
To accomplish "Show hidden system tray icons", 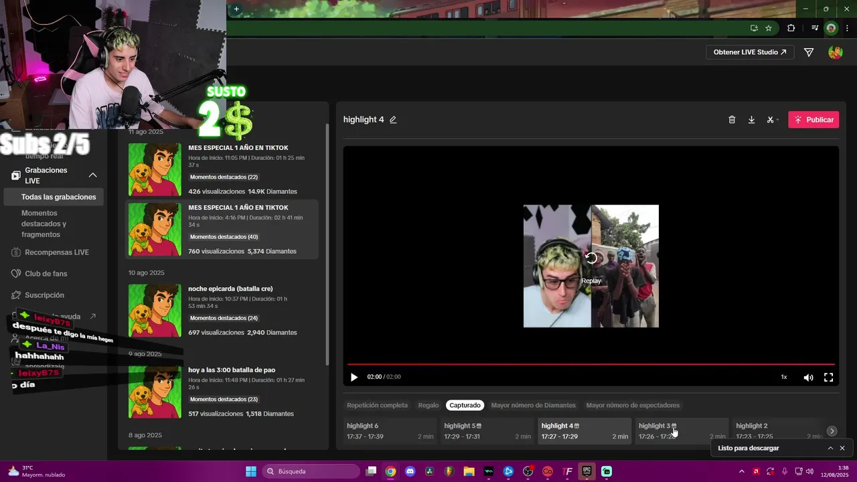I will click(x=741, y=471).
